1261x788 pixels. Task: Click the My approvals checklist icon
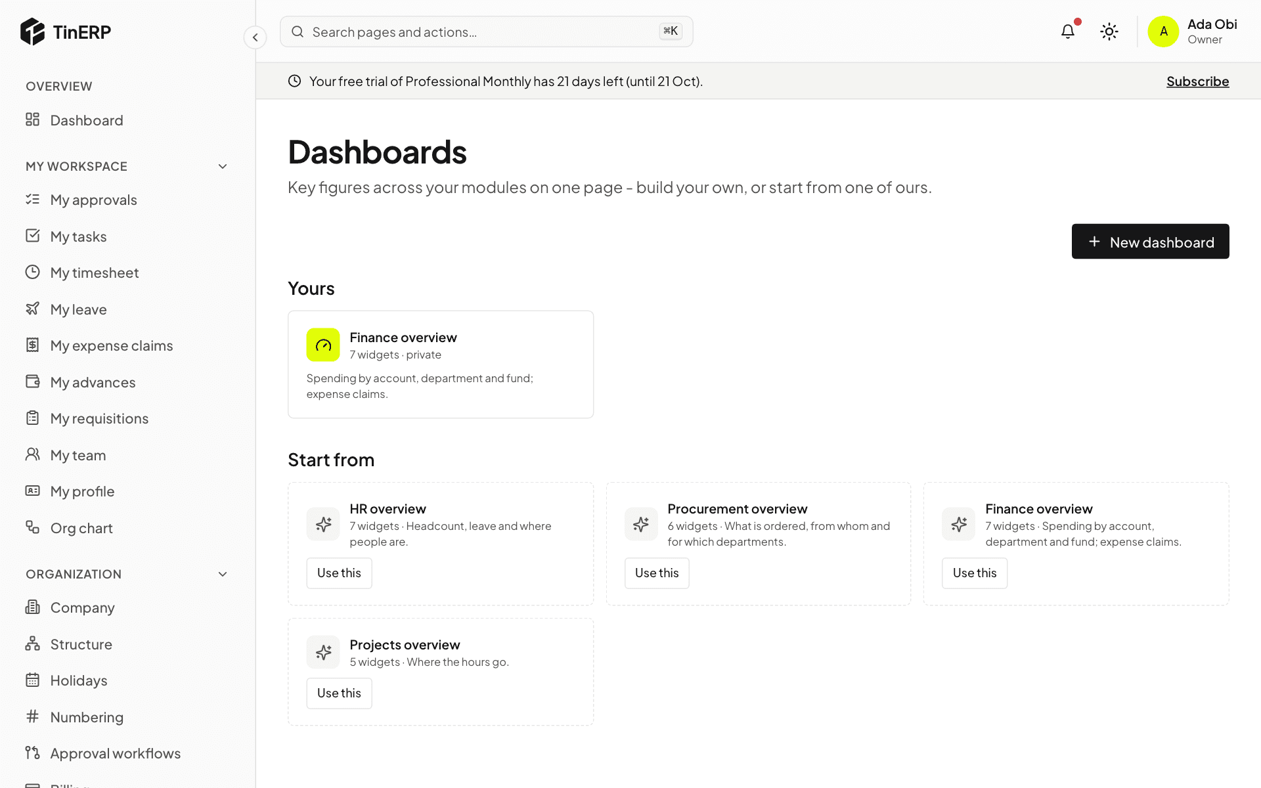(32, 199)
